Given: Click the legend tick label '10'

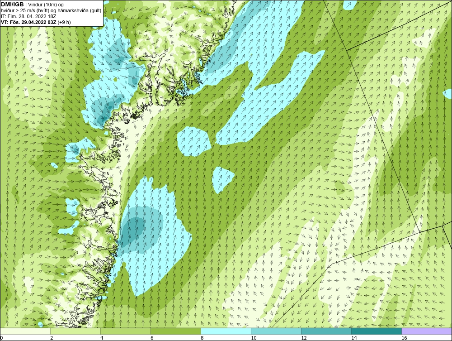Looking at the screenshot, I should tap(254, 338).
